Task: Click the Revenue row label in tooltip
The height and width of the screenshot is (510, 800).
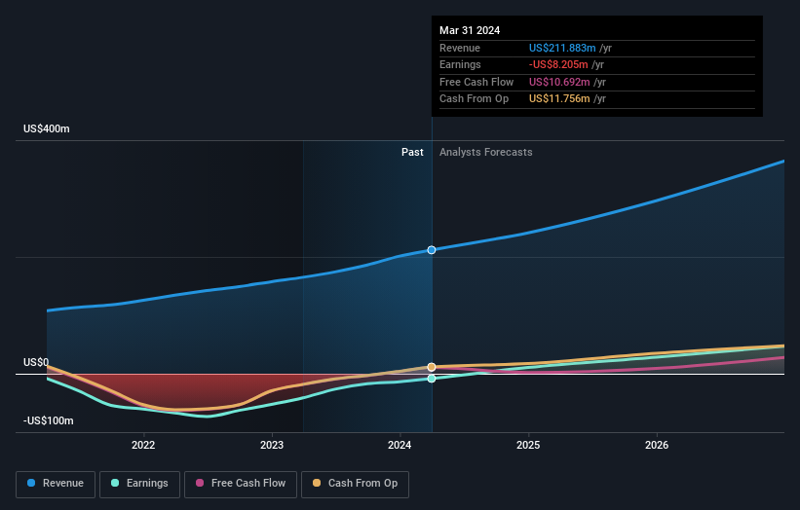Action: [x=460, y=48]
